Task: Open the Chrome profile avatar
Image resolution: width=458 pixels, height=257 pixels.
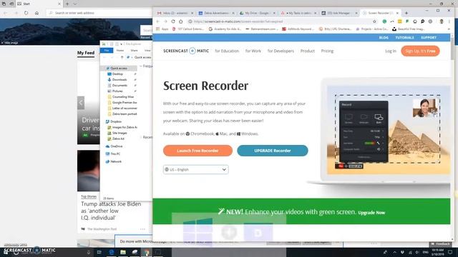Action: coord(442,21)
